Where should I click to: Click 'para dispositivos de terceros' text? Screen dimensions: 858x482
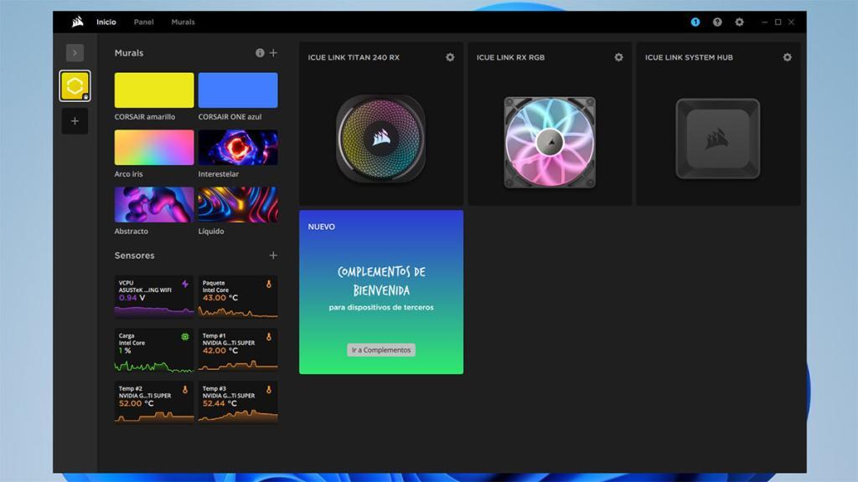(x=381, y=307)
